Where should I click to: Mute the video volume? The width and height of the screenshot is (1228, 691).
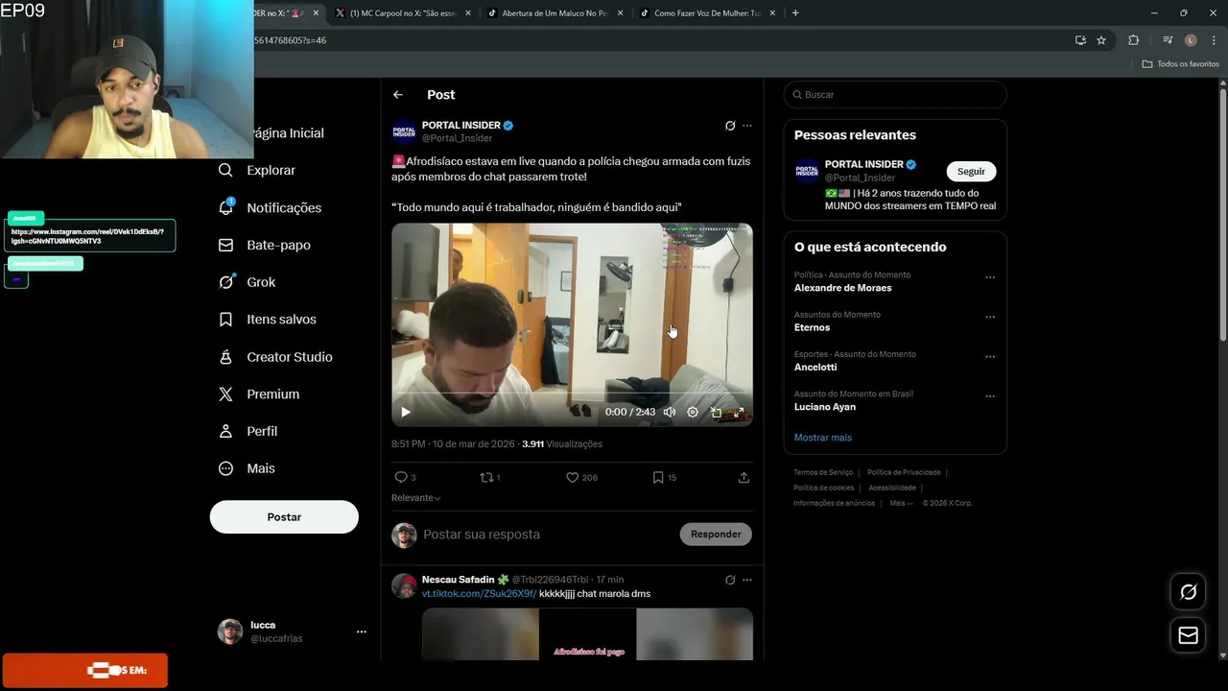pos(669,412)
